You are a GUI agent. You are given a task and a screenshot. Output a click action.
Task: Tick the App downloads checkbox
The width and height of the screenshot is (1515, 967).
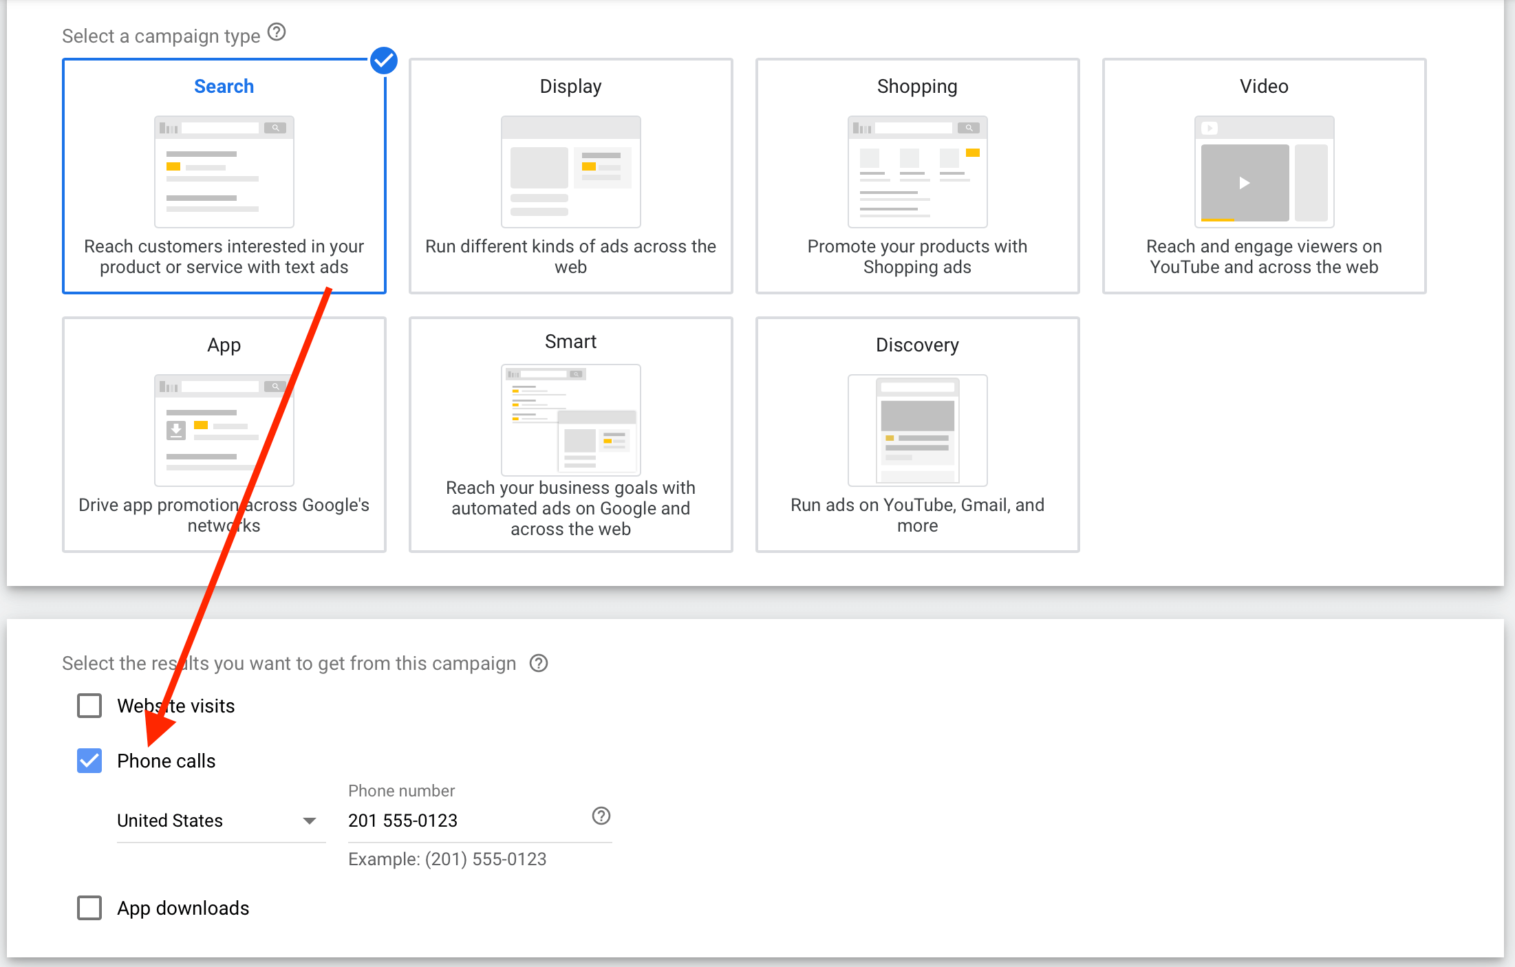pyautogui.click(x=89, y=908)
